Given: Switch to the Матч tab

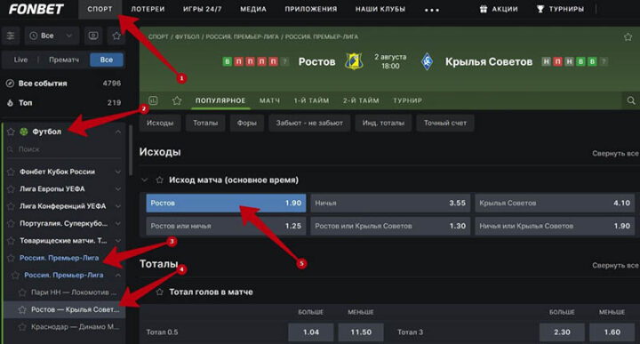Looking at the screenshot, I should [270, 100].
